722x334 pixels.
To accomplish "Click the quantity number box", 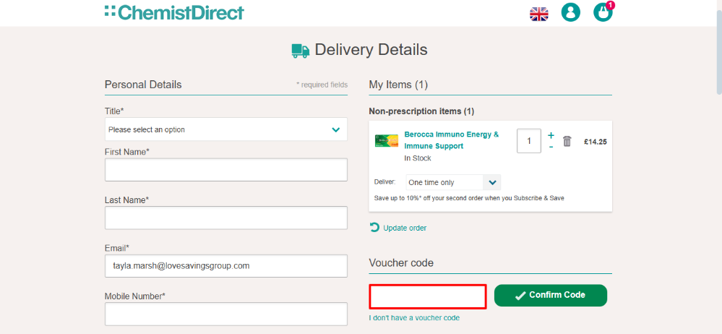I will [529, 141].
